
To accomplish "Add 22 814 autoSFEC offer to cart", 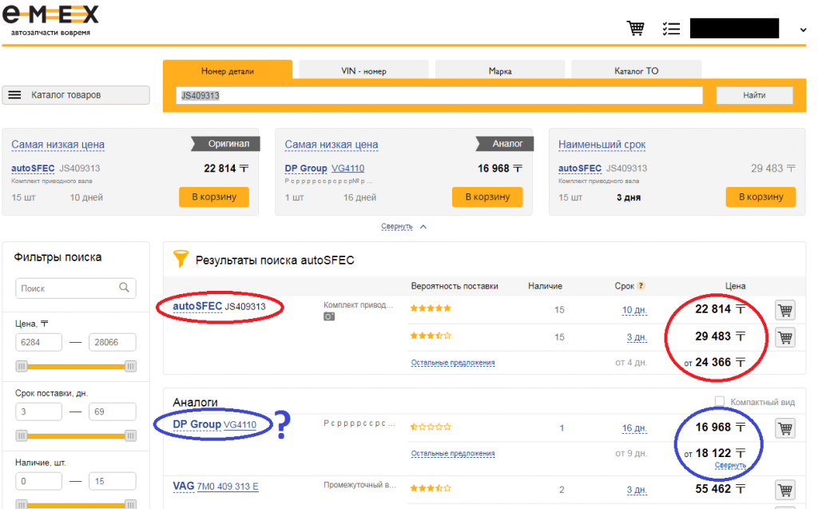I will (x=784, y=309).
